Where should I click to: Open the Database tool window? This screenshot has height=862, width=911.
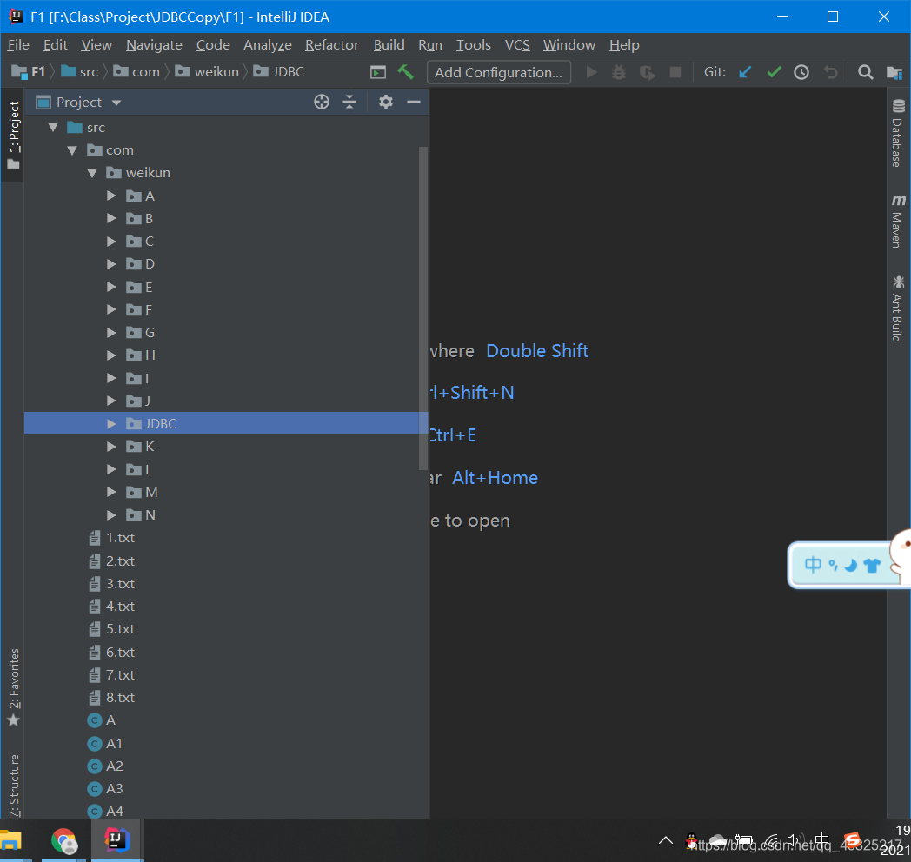click(898, 134)
